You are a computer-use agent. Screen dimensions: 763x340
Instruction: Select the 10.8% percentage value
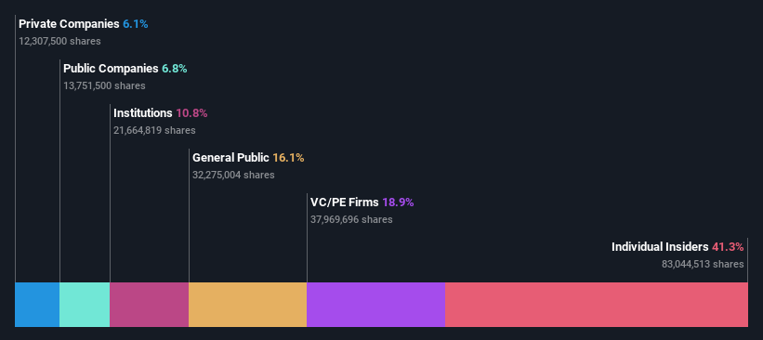pyautogui.click(x=191, y=113)
